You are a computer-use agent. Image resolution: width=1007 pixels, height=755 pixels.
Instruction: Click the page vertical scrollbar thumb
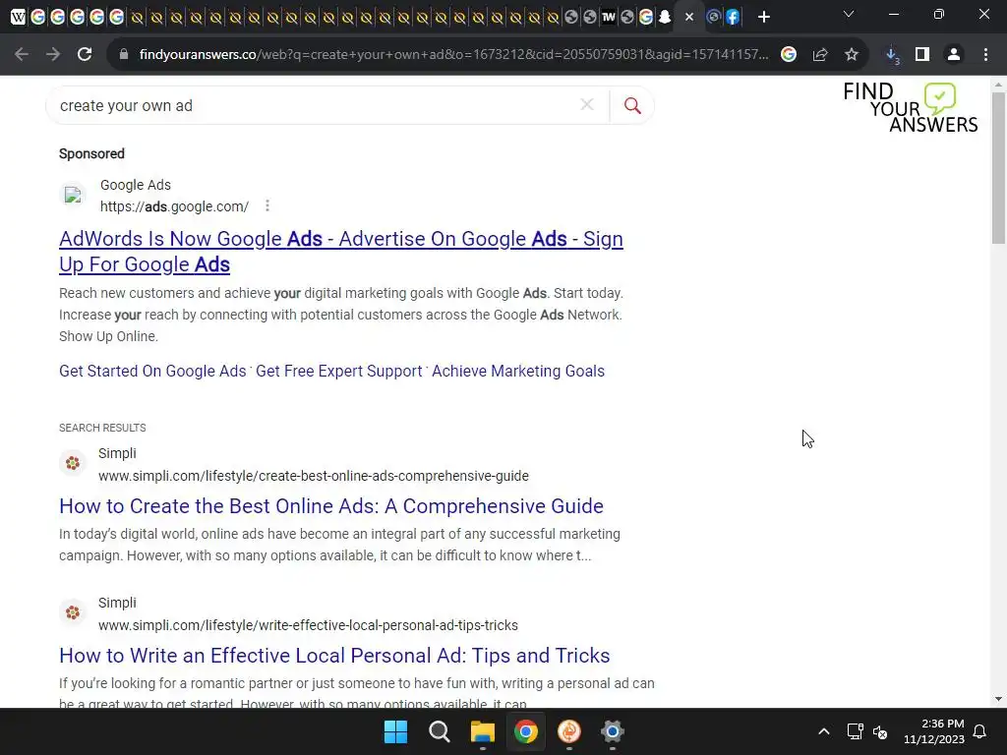coord(998,168)
